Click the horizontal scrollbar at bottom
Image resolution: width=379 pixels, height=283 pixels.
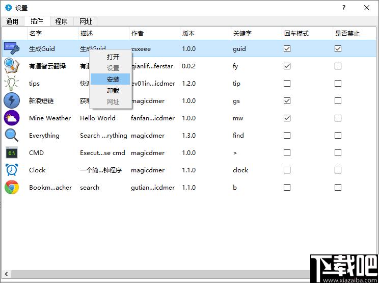click(x=153, y=274)
